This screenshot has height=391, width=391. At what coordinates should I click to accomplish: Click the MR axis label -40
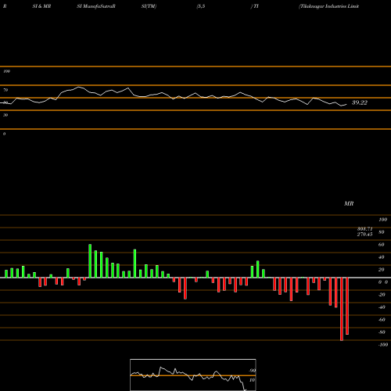(382, 307)
